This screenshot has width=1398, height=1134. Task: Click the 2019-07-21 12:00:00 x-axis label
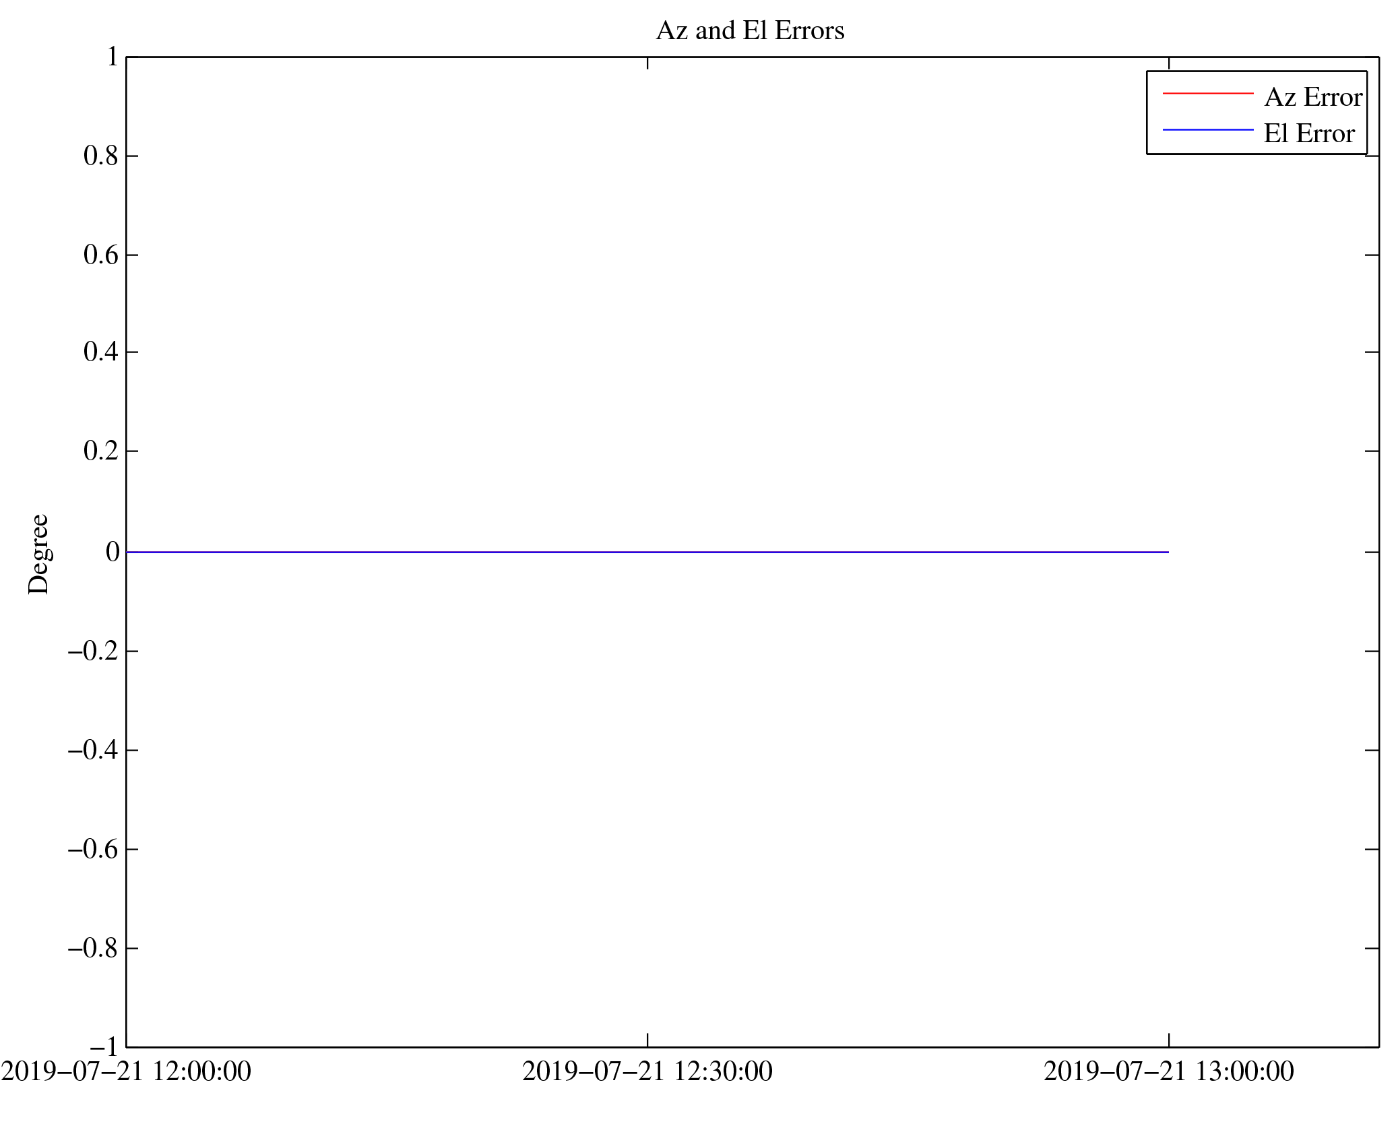point(126,1072)
